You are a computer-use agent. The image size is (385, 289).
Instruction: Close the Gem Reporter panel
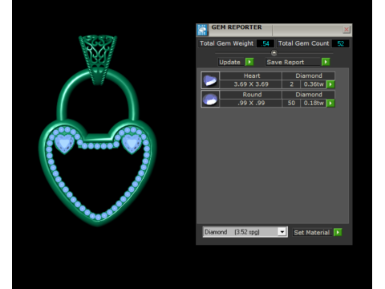click(x=346, y=30)
